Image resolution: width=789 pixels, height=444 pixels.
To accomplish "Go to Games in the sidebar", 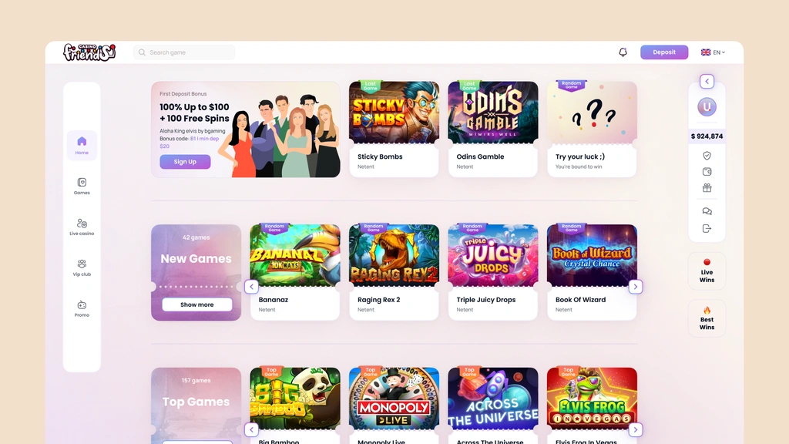I will pyautogui.click(x=82, y=187).
